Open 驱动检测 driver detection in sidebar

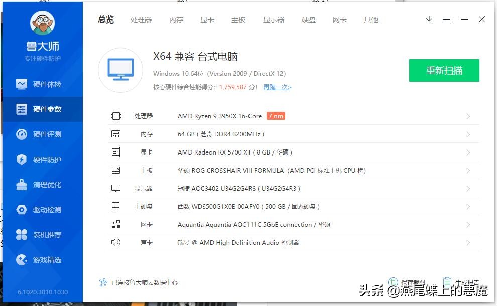click(x=43, y=210)
